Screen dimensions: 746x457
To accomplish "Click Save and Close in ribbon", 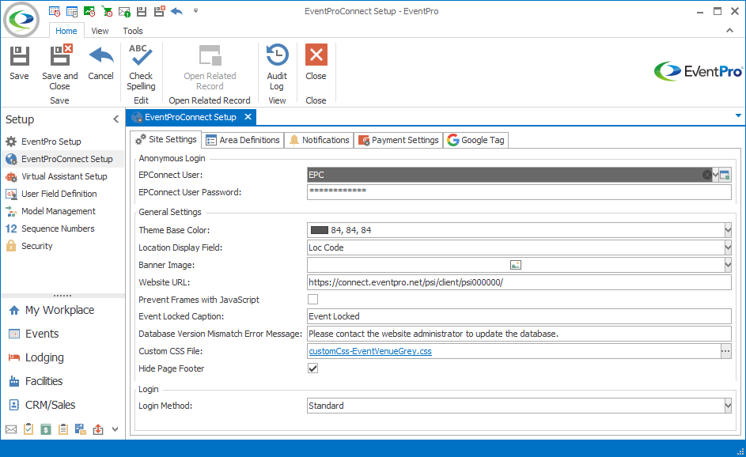I will coord(59,67).
